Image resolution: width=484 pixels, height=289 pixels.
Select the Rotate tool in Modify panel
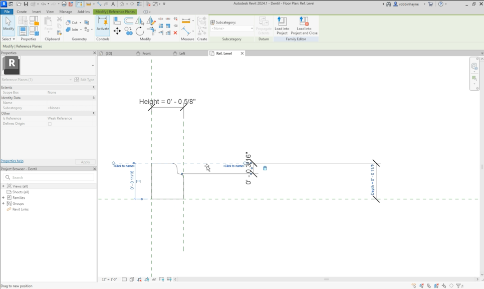point(139,31)
